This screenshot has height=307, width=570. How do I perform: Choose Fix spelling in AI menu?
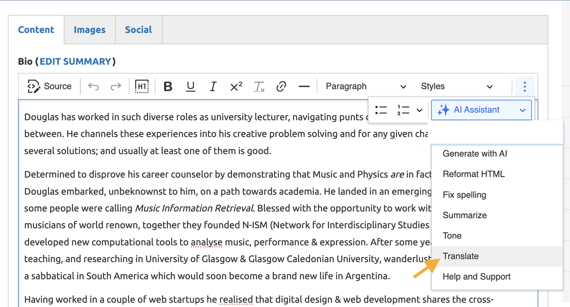tap(464, 195)
